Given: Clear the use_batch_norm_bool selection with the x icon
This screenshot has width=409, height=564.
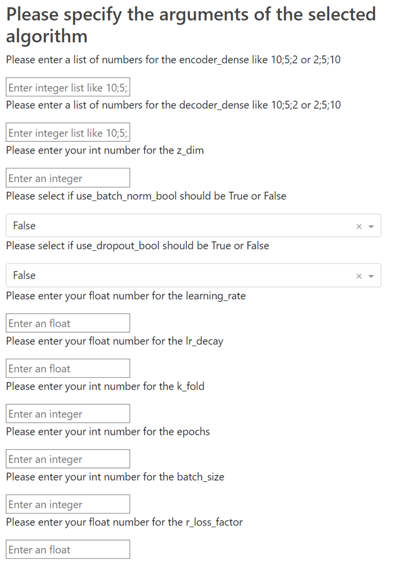Looking at the screenshot, I should pyautogui.click(x=358, y=226).
